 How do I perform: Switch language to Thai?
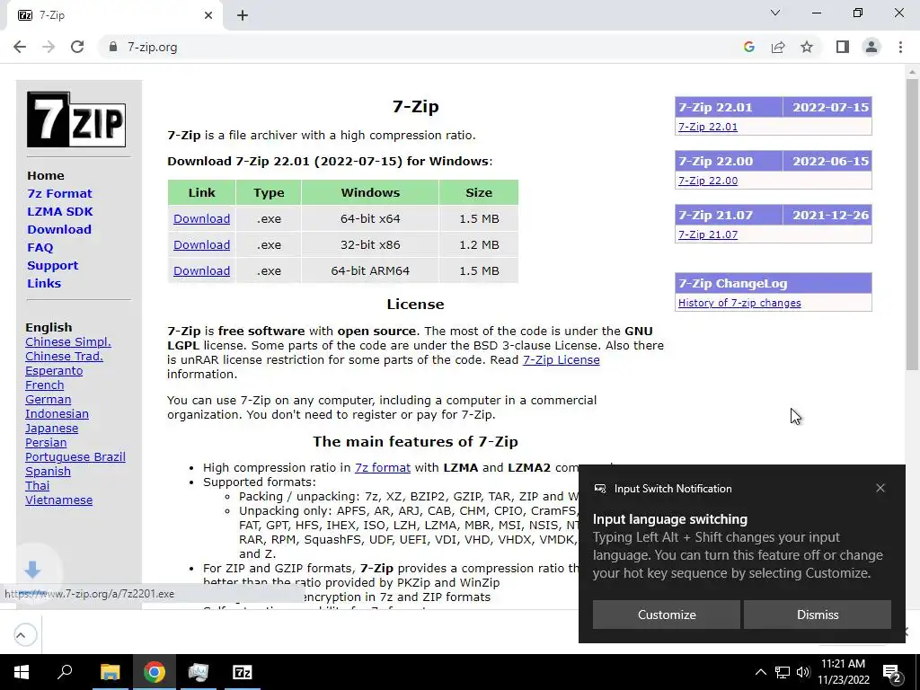(x=37, y=486)
